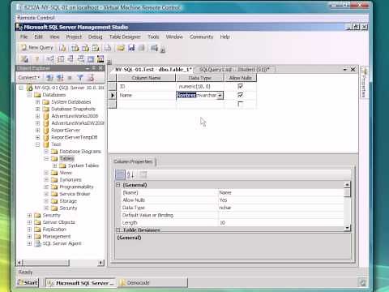Select the Programmability folder
This screenshot has width=389, height=292.
point(76,187)
